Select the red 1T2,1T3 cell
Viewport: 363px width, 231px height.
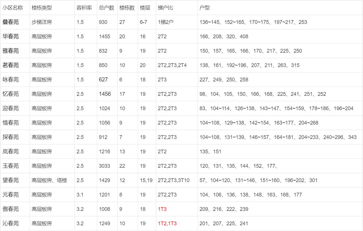[x=167, y=224]
